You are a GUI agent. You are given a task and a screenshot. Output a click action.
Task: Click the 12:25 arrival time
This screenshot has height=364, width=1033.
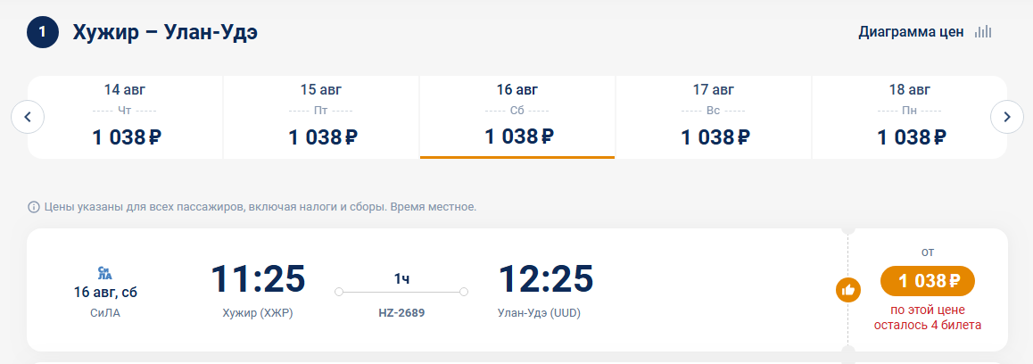click(545, 278)
